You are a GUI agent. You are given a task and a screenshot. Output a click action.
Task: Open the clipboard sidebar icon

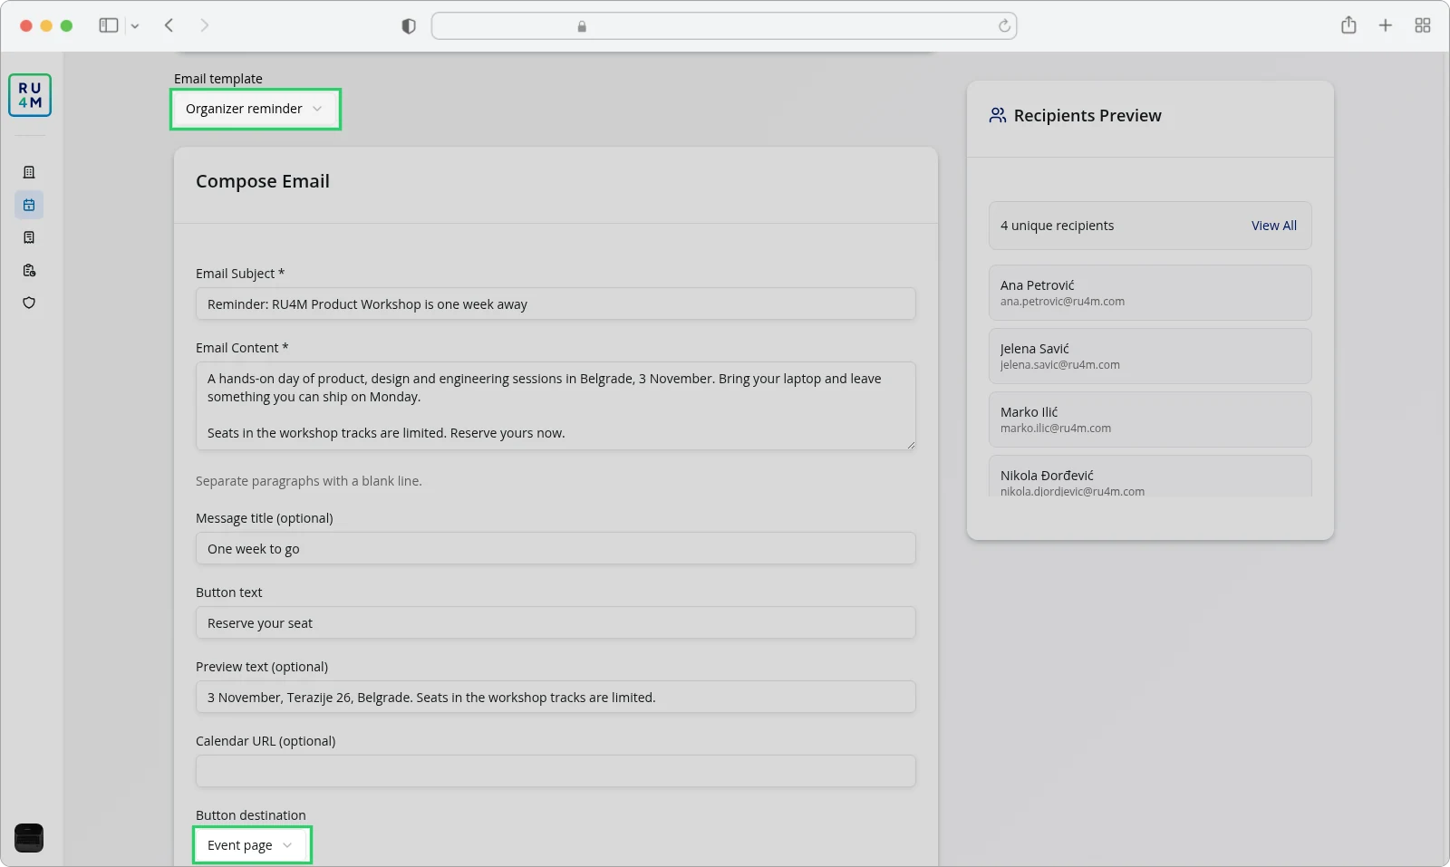29,270
